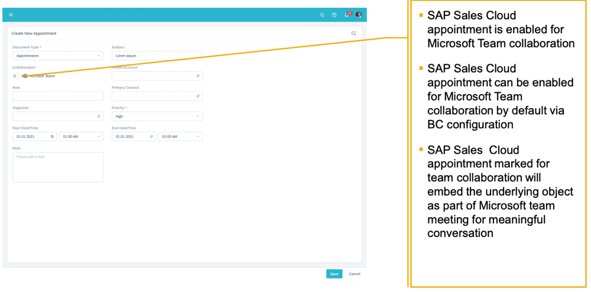Viewport: 591px width, 292px height.
Task: Click the Start Date field 01.01.2021
Action: [x=35, y=137]
